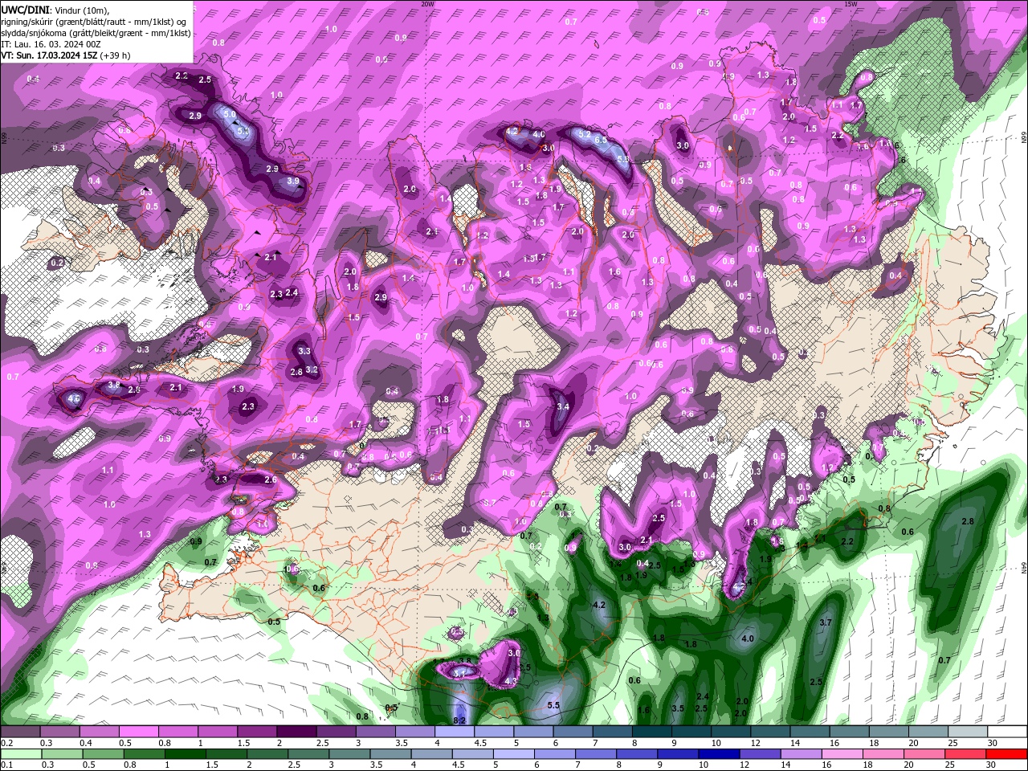Screen dimensions: 1028x771
Task: Select the dark blue bottom-row swatch above the 10 label
Action: point(719,754)
